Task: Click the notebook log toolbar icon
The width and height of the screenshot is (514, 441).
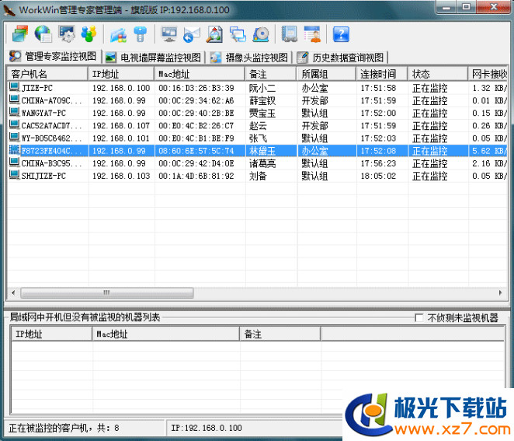Action: (289, 34)
